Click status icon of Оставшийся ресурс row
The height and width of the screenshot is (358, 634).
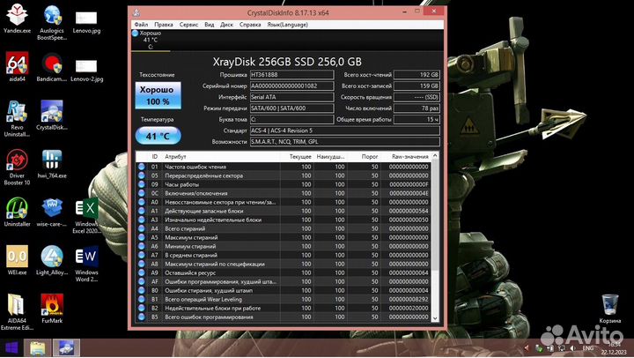tap(142, 272)
